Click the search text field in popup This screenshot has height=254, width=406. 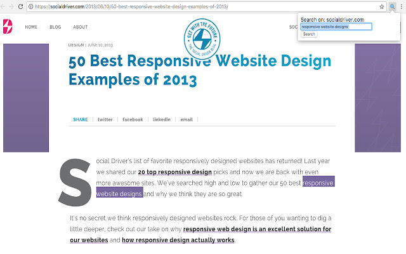336,27
